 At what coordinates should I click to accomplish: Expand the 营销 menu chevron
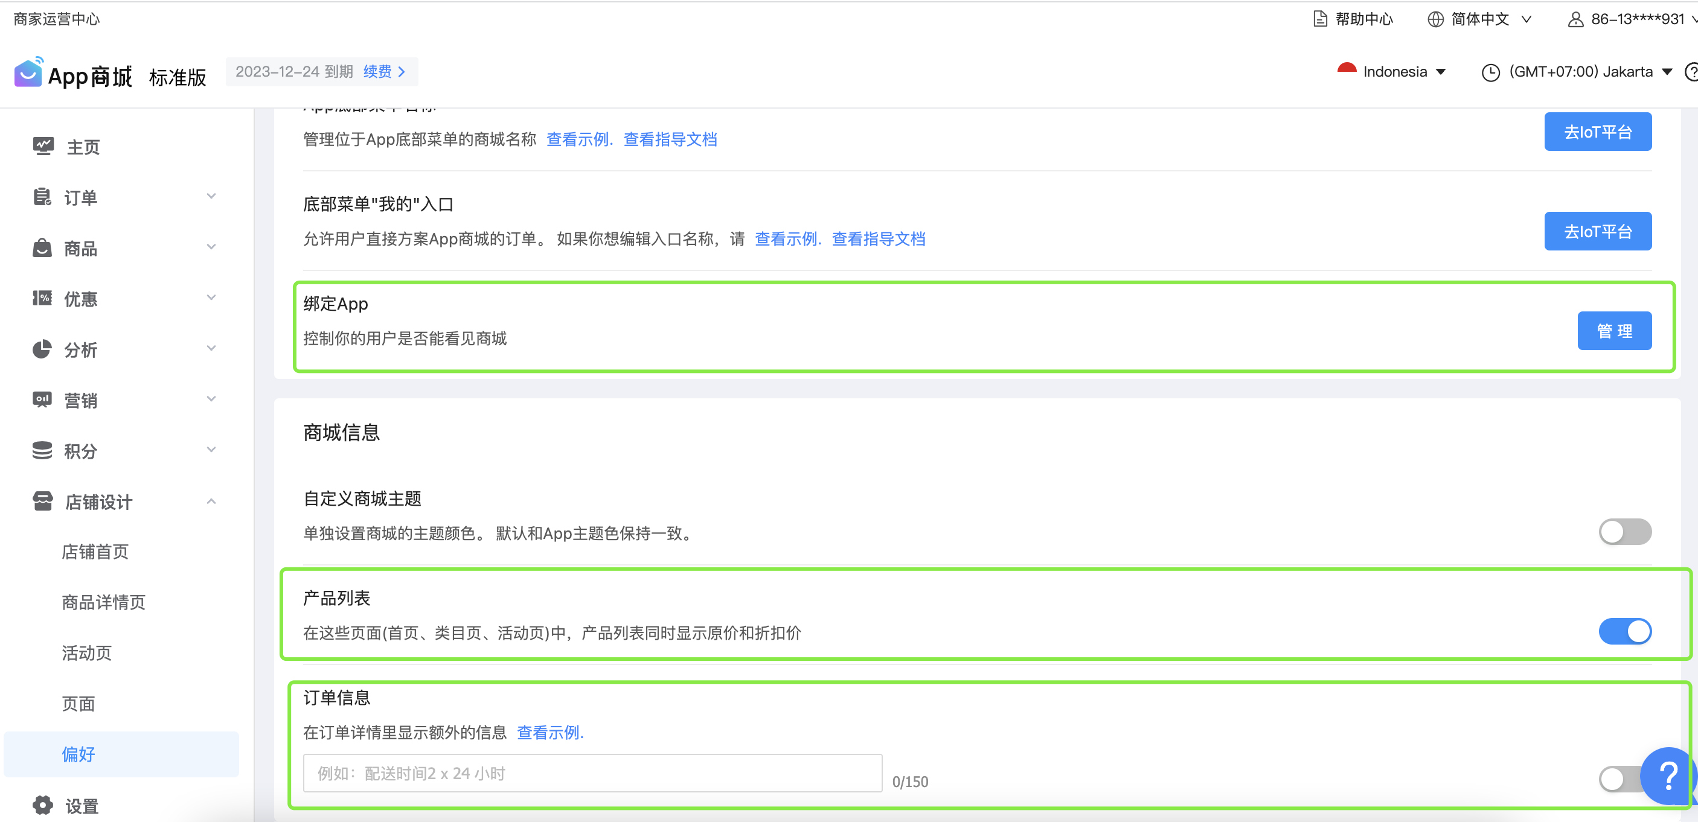pyautogui.click(x=211, y=398)
